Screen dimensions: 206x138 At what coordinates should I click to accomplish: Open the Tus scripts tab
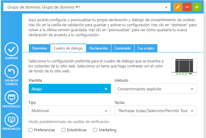click(146, 48)
